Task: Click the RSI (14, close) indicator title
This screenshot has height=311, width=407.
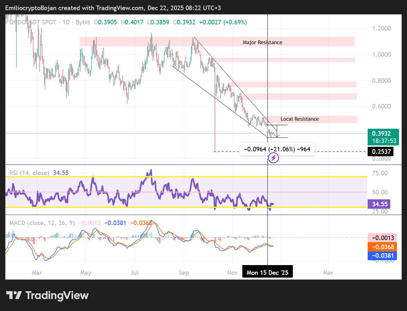Action: click(x=29, y=173)
